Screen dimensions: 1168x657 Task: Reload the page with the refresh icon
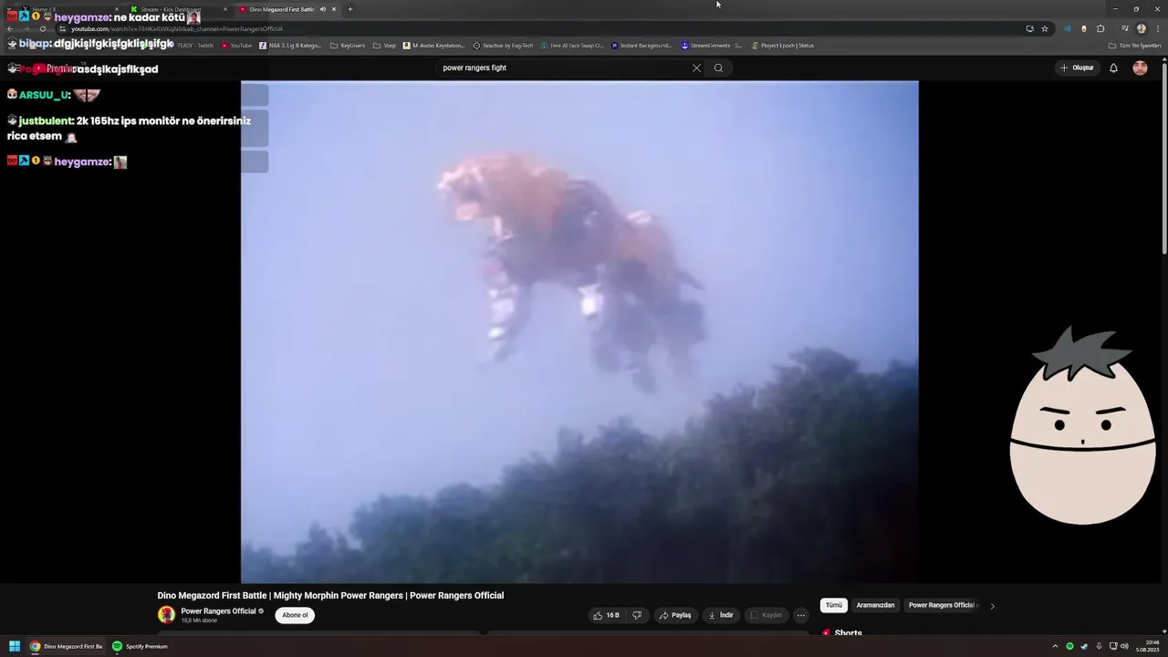click(x=42, y=28)
